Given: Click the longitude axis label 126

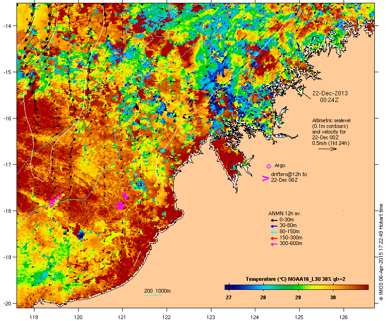Looking at the screenshot, I should point(344,317).
